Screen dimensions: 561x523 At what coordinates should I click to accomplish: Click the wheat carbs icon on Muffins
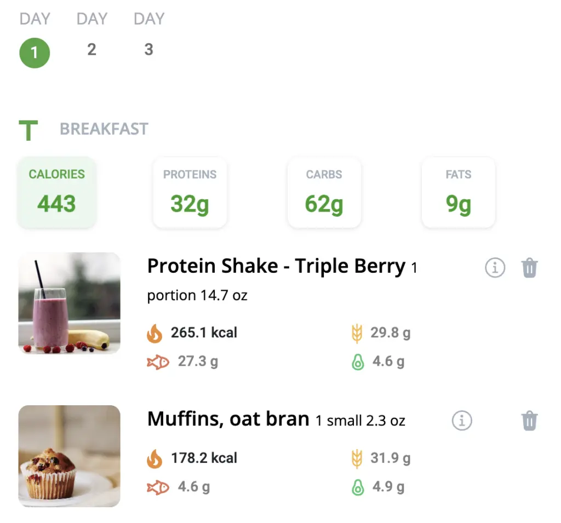(x=358, y=458)
